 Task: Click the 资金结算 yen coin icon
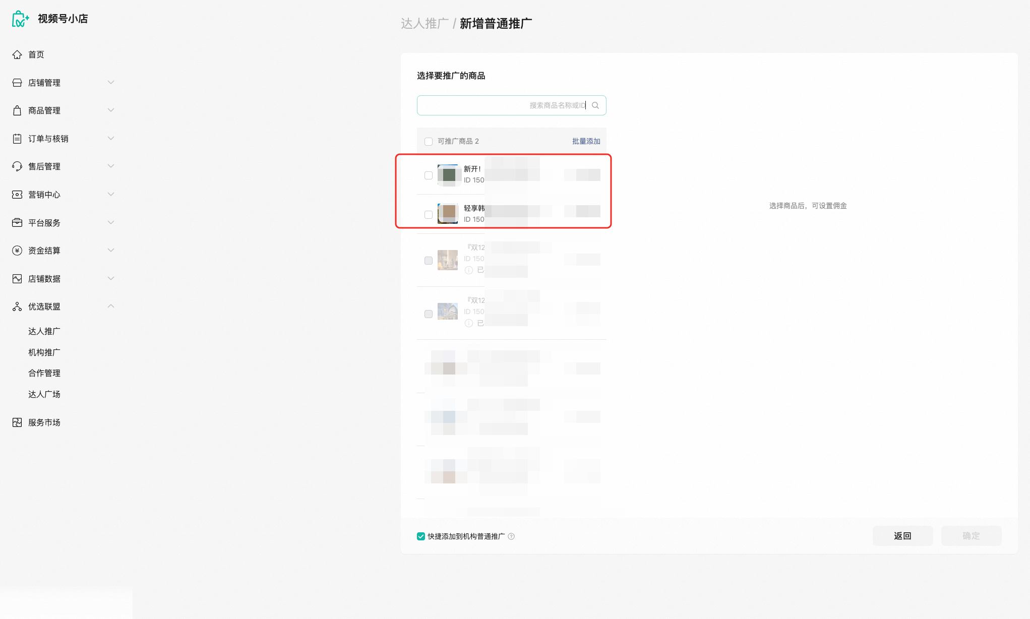pyautogui.click(x=17, y=251)
